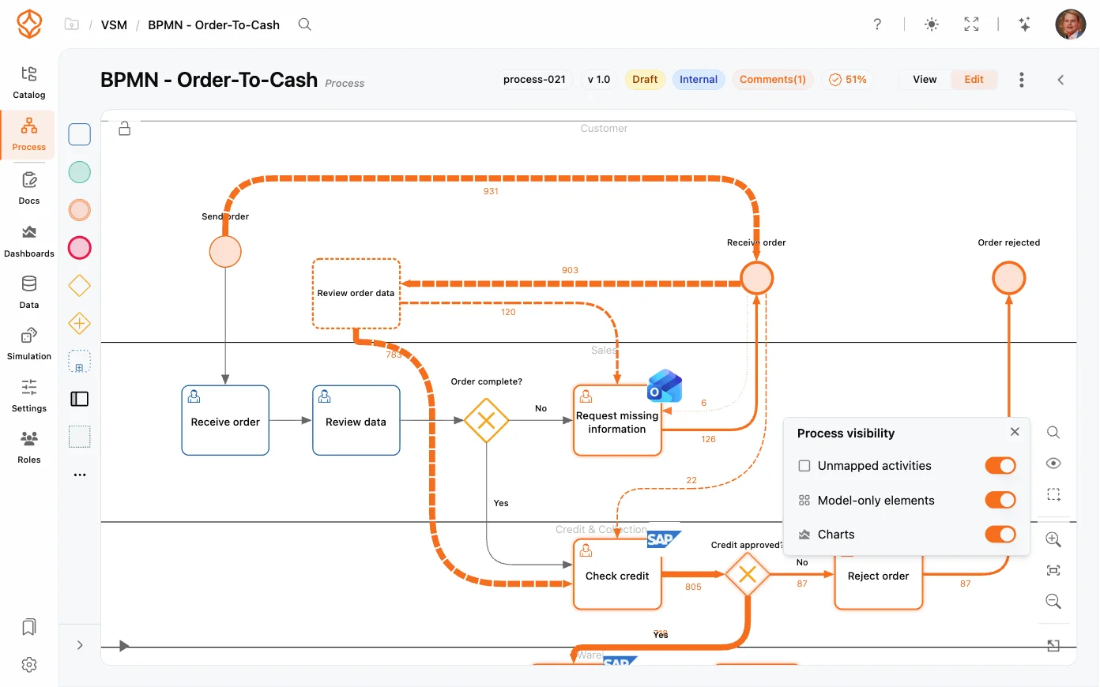Image resolution: width=1100 pixels, height=687 pixels.
Task: Open the Catalog section in sidebar
Action: pos(29,83)
